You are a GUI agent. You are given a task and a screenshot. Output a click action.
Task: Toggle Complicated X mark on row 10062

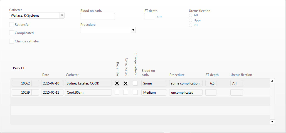pos(125,83)
